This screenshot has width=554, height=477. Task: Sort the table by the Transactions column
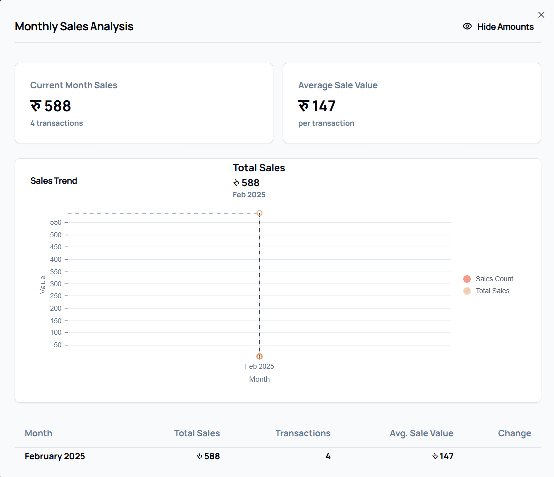tap(303, 433)
